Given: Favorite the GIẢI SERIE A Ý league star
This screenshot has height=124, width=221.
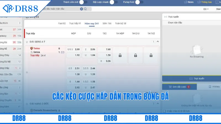Looking at the screenshot, I should tap(27, 42).
